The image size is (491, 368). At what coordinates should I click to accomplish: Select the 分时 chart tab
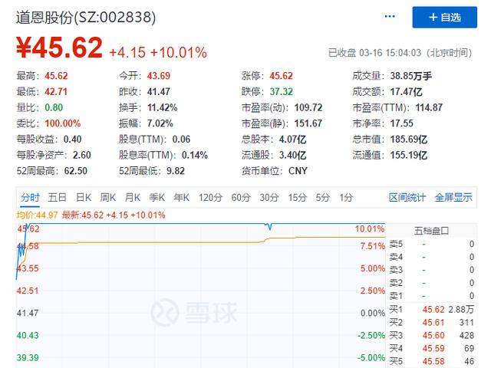tap(30, 197)
